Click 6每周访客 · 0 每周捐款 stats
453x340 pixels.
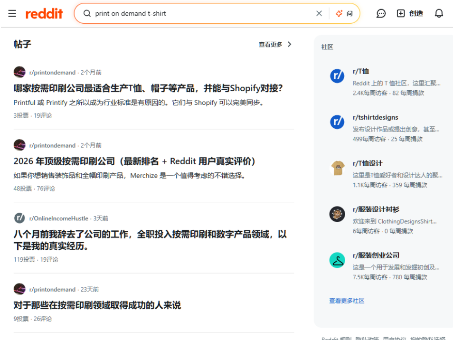pyautogui.click(x=383, y=231)
